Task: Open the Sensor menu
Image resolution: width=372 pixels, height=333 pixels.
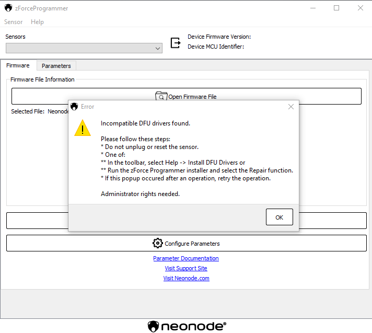Action: [x=14, y=22]
